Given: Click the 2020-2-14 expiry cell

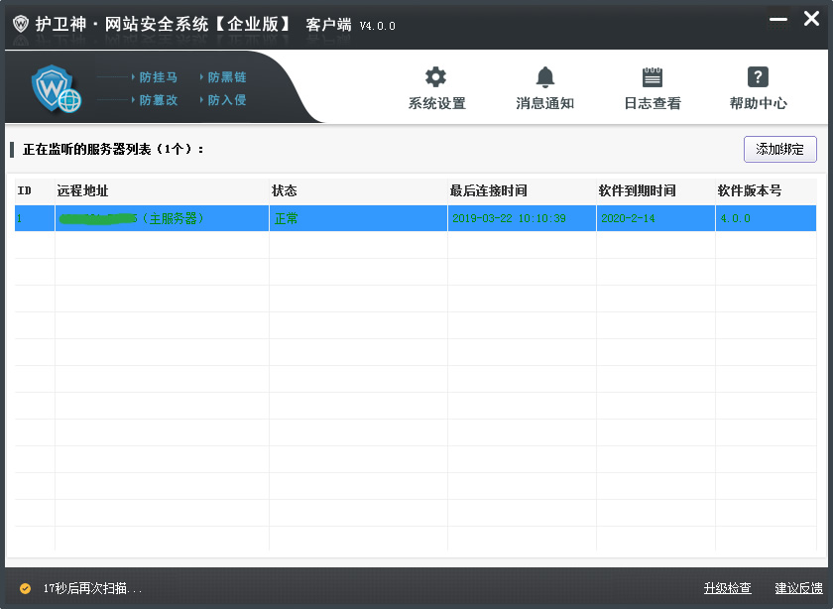Looking at the screenshot, I should [655, 218].
